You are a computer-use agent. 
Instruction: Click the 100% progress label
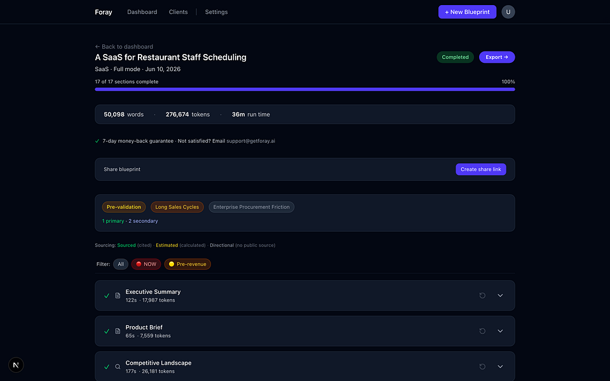pos(508,82)
